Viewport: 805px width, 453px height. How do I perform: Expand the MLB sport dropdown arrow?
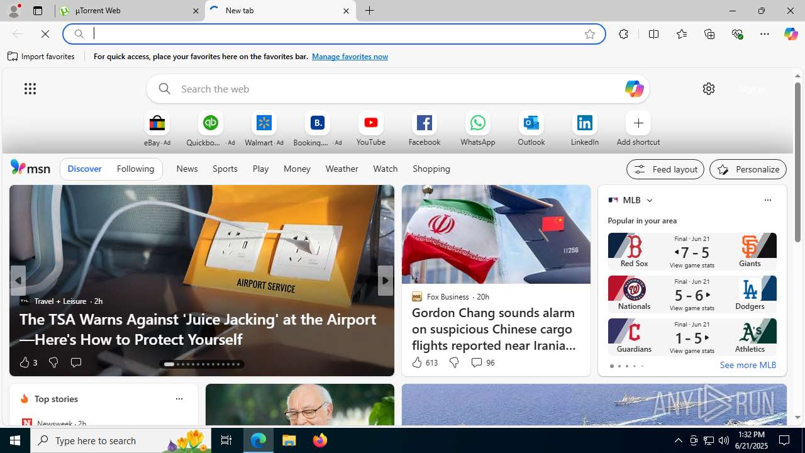point(649,200)
